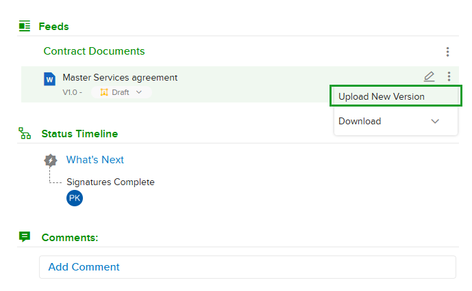
Task: Click the Feeds heading
Action: pyautogui.click(x=53, y=27)
